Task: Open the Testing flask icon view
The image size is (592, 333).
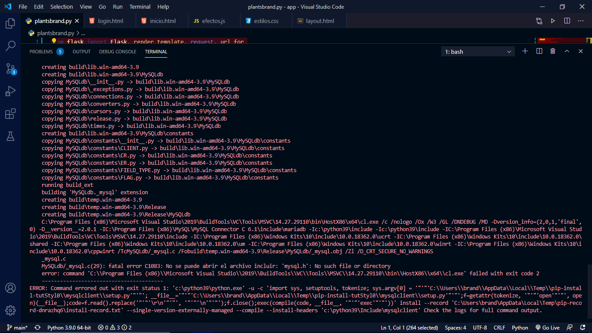Action: [10, 136]
